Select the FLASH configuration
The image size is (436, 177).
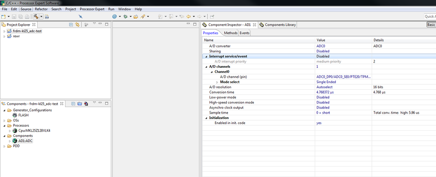(x=23, y=115)
